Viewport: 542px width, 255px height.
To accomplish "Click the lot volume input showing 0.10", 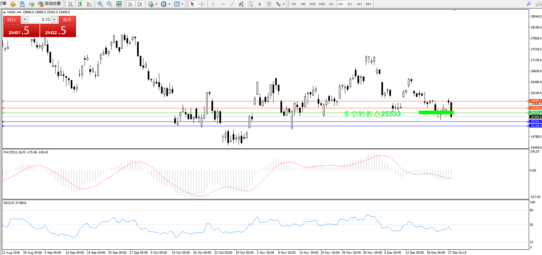I will [x=40, y=20].
